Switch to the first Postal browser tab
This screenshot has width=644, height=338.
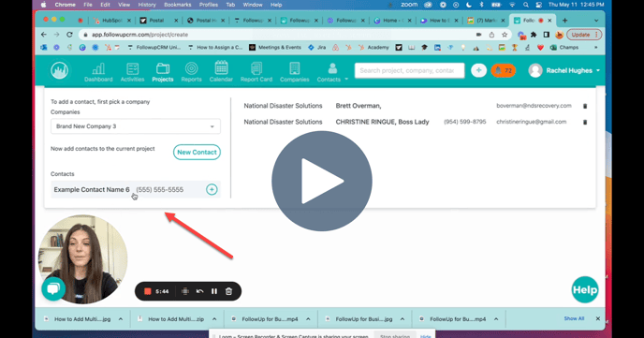pyautogui.click(x=158, y=21)
